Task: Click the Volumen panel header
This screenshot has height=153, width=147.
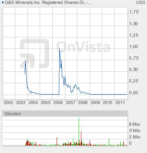Action: 65,114
